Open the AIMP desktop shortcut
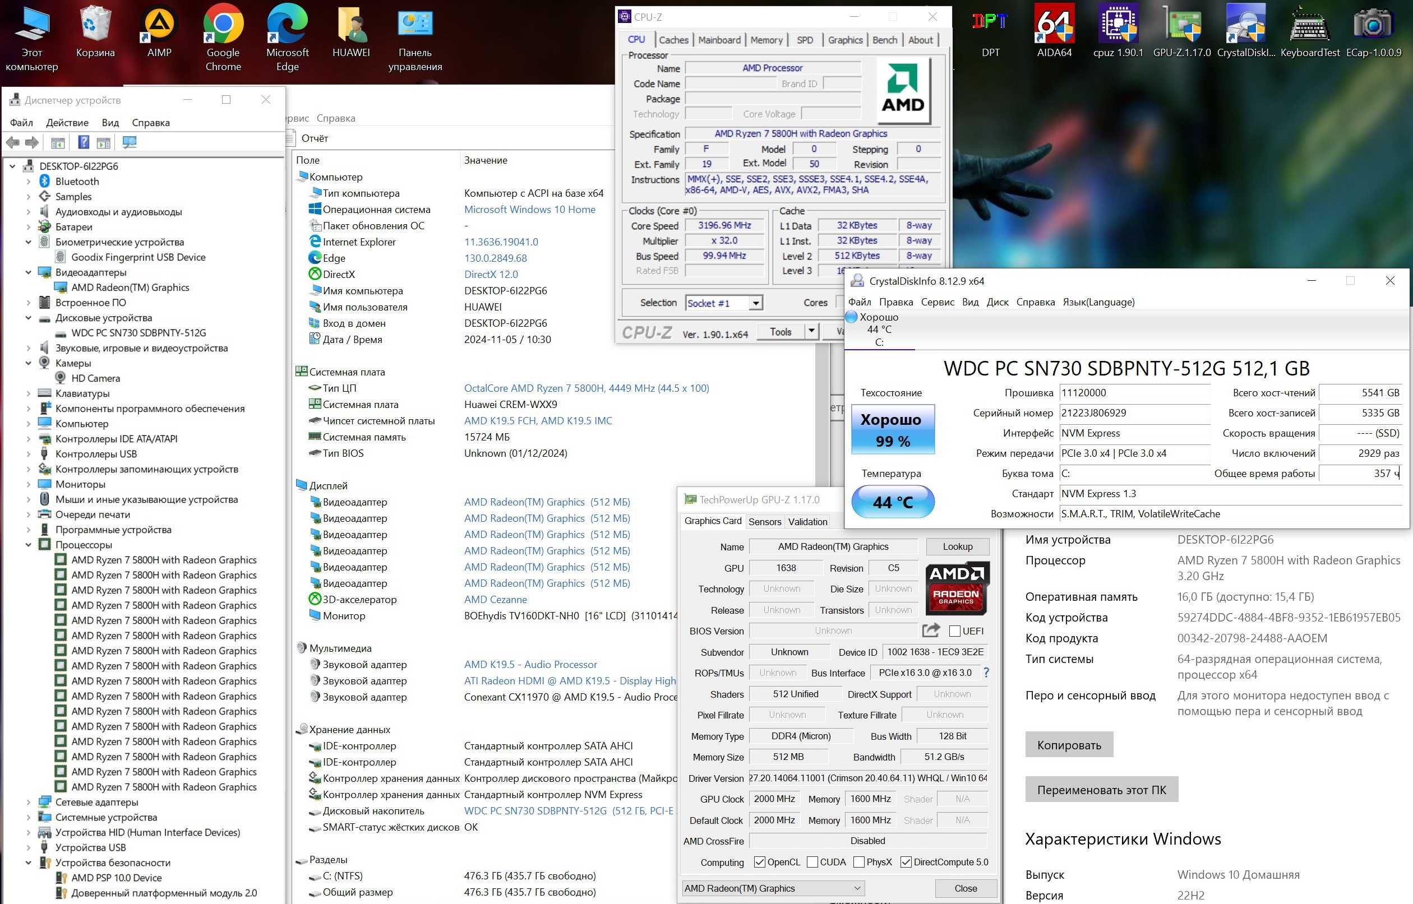Image resolution: width=1413 pixels, height=904 pixels. [159, 30]
